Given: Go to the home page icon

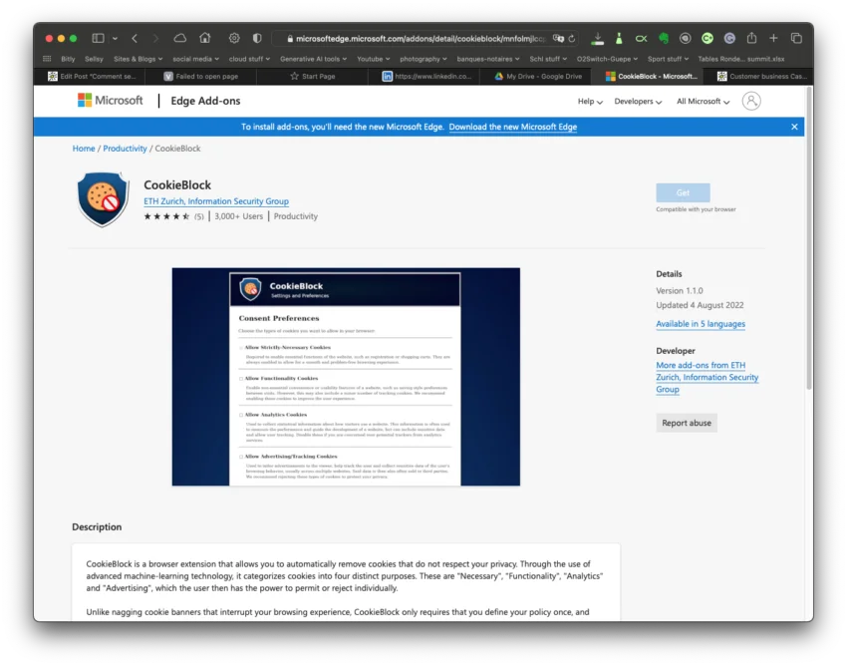Looking at the screenshot, I should [x=204, y=38].
